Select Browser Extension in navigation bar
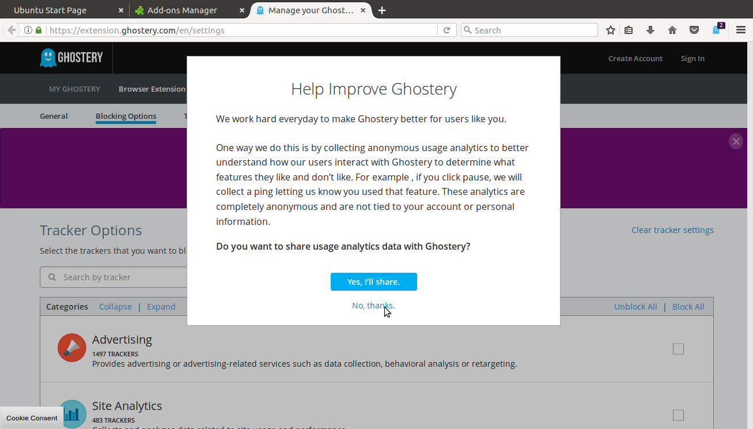Viewport: 753px width, 429px height. click(x=152, y=89)
